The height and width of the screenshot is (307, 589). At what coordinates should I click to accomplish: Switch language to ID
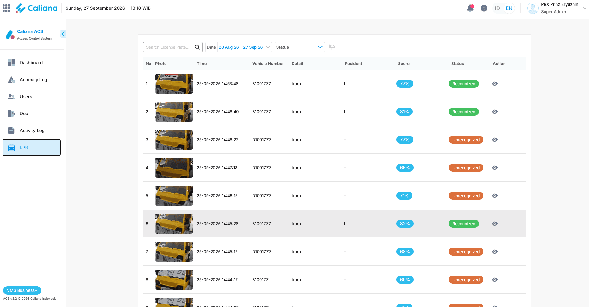498,8
